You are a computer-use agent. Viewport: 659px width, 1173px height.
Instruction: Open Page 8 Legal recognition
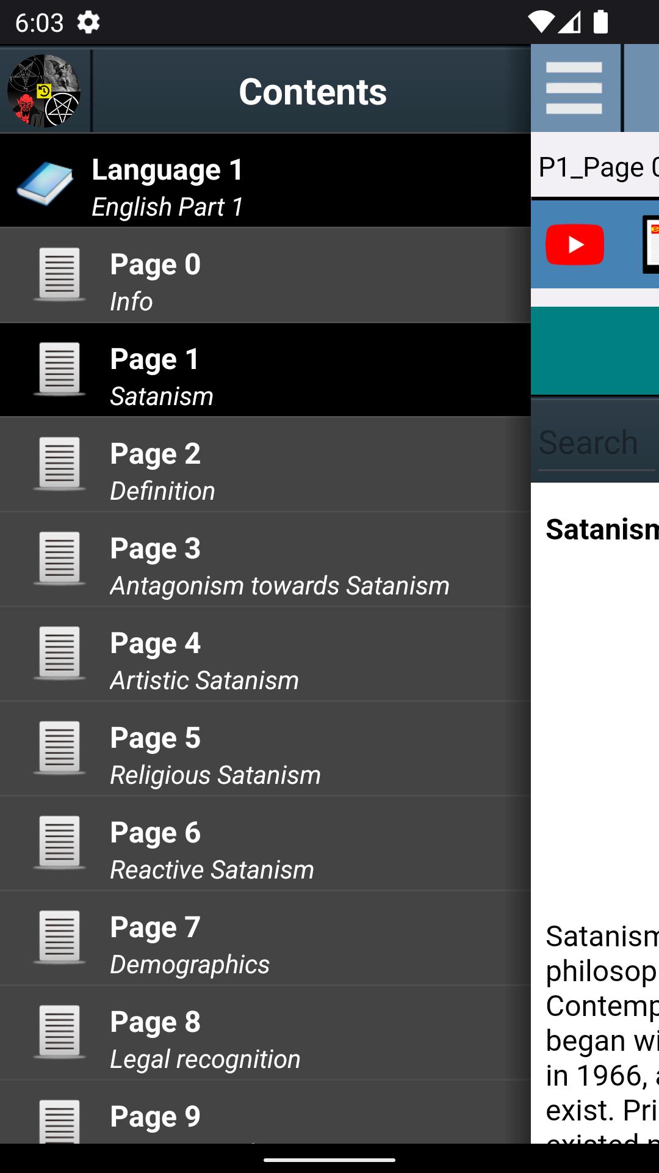click(x=265, y=1033)
